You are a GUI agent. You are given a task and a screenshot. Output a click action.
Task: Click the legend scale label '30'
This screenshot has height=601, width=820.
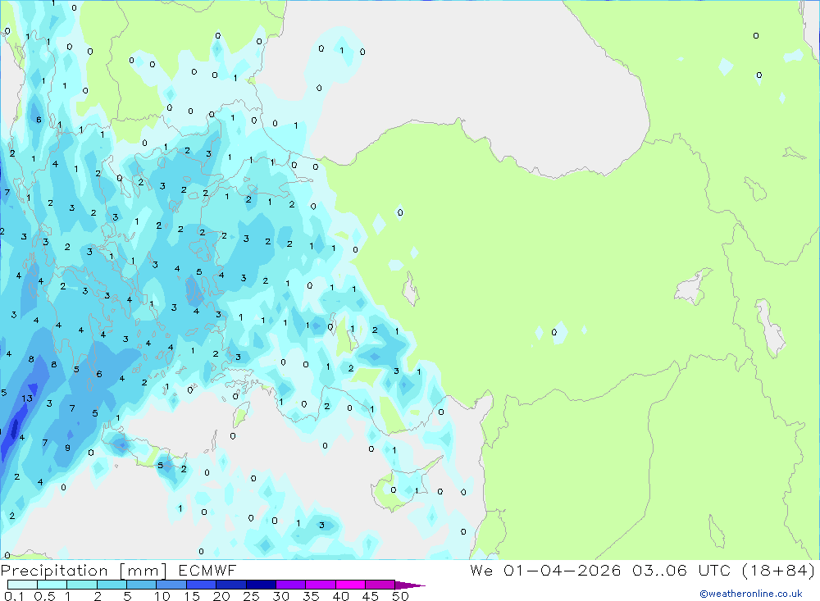coord(280,596)
